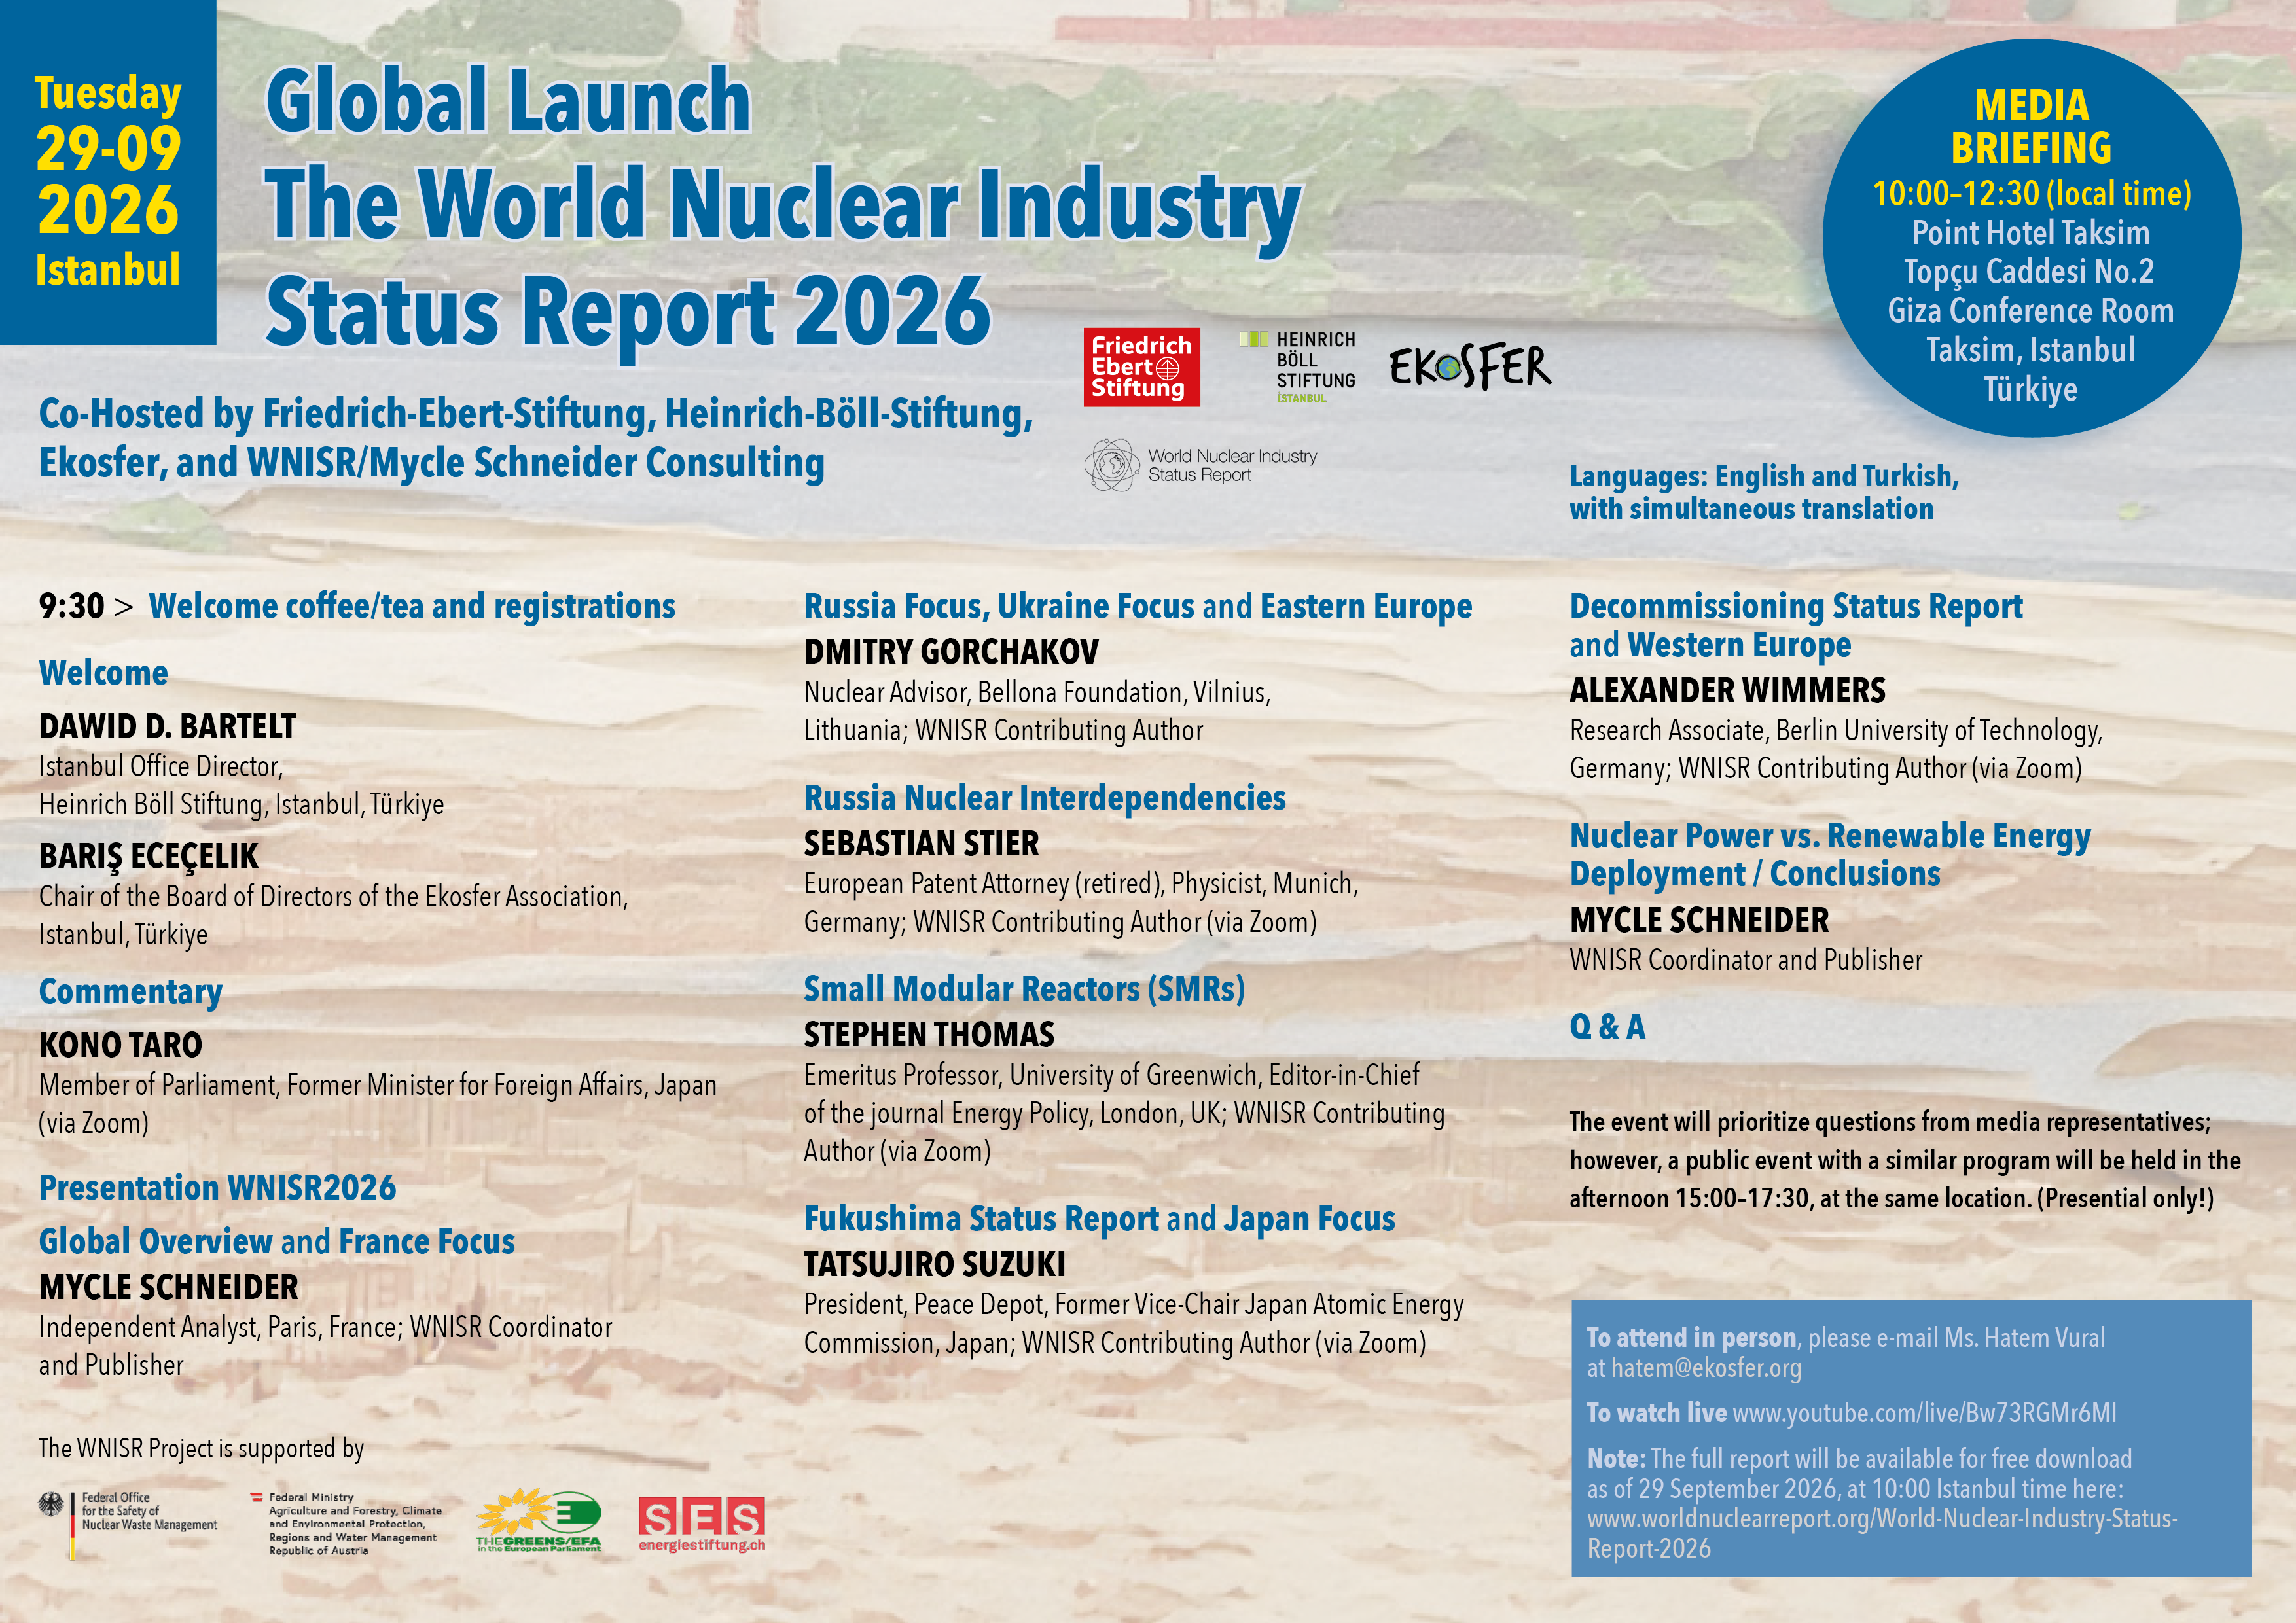Click the 'Co-Hosted by Friedrich-Ebert-Stiftung' line
Viewport: 2296px width, 1623px height.
[x=536, y=414]
